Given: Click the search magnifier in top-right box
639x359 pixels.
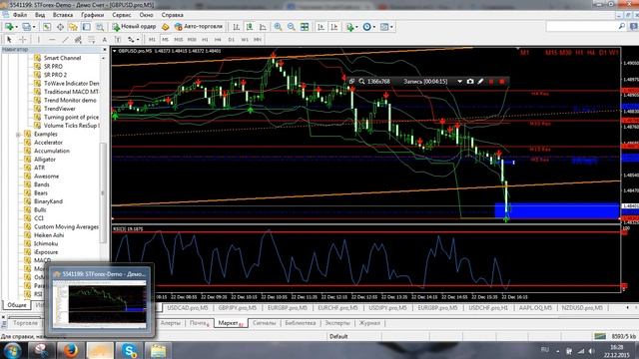Looking at the screenshot, I should click(621, 27).
